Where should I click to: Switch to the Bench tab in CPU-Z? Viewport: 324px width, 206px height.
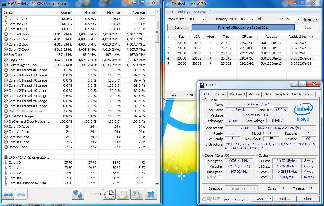click(296, 94)
